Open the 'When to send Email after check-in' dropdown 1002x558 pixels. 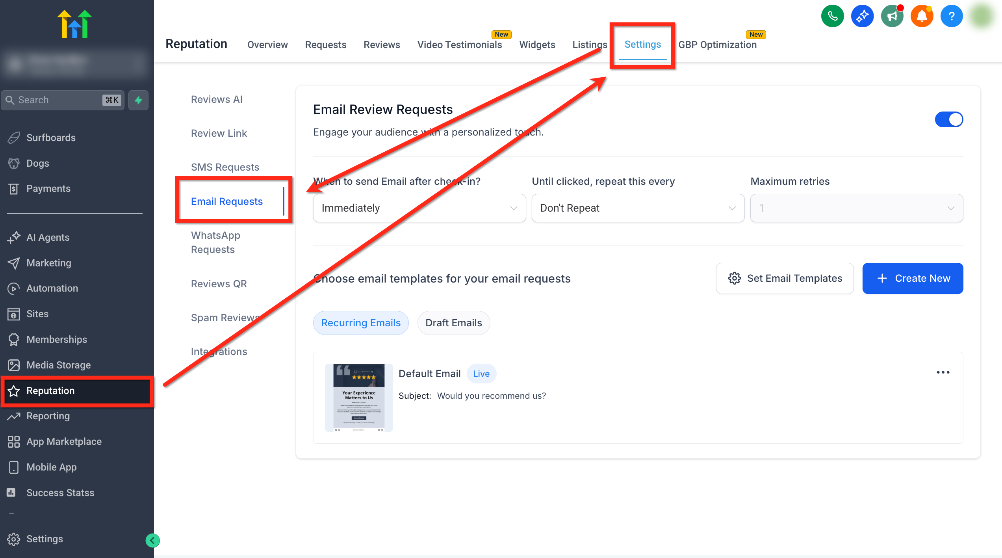[x=419, y=208]
